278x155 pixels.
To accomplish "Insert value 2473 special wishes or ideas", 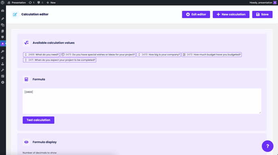I will tap(98, 55).
